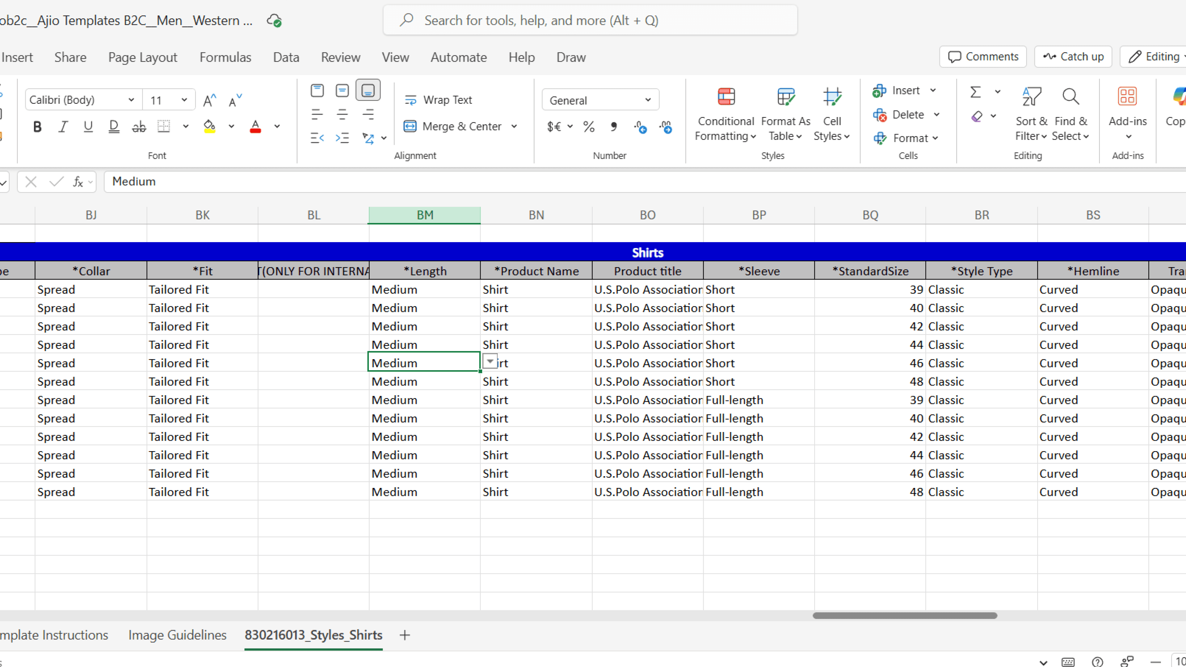Toggle underline formatting
1186x667 pixels.
(x=88, y=126)
